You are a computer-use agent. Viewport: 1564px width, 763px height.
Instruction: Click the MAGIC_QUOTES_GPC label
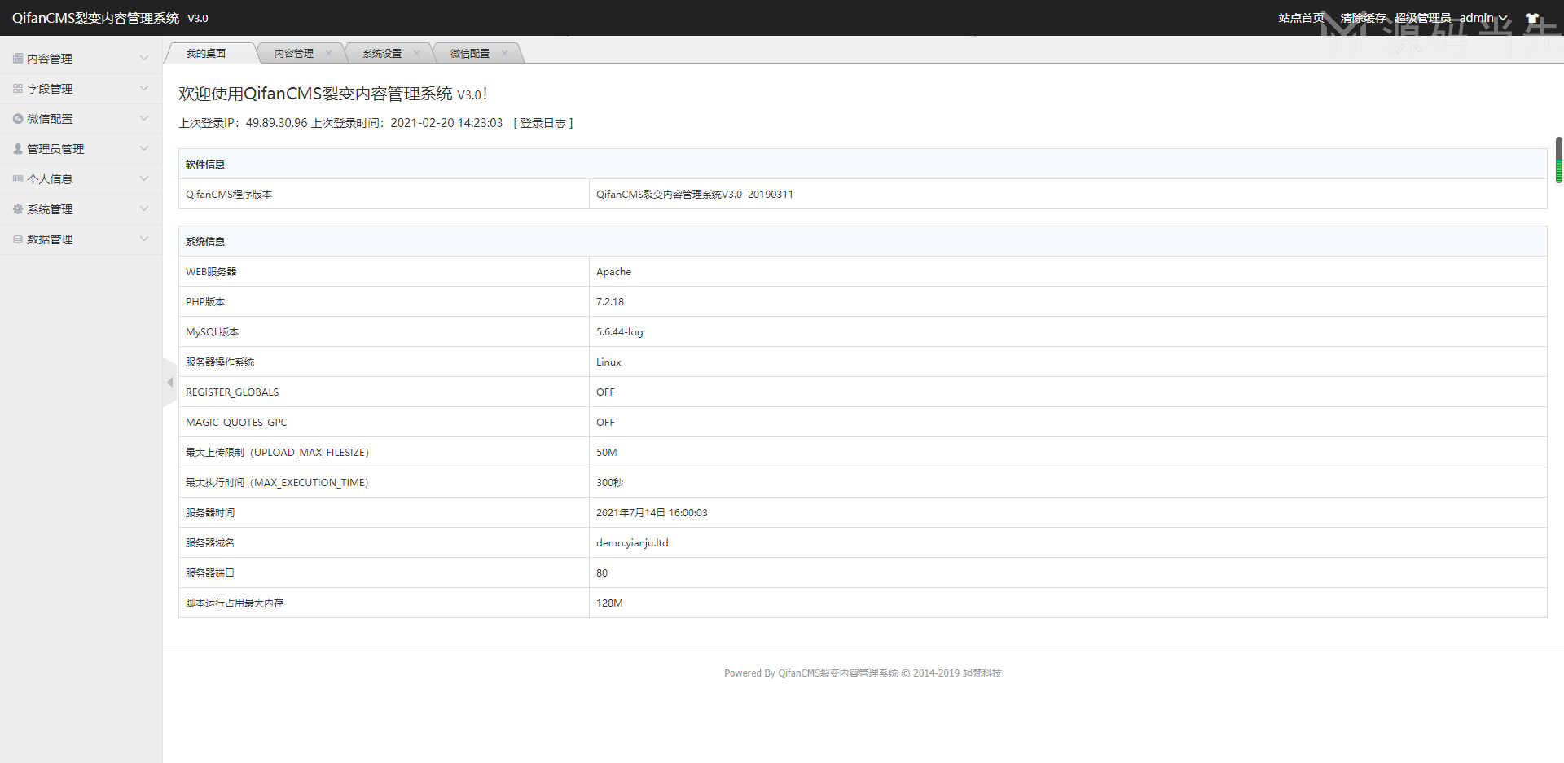tap(236, 423)
